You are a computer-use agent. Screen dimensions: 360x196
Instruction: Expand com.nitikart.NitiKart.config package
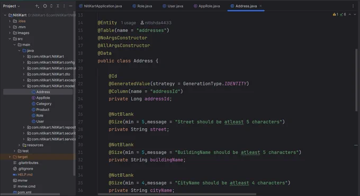(24, 63)
